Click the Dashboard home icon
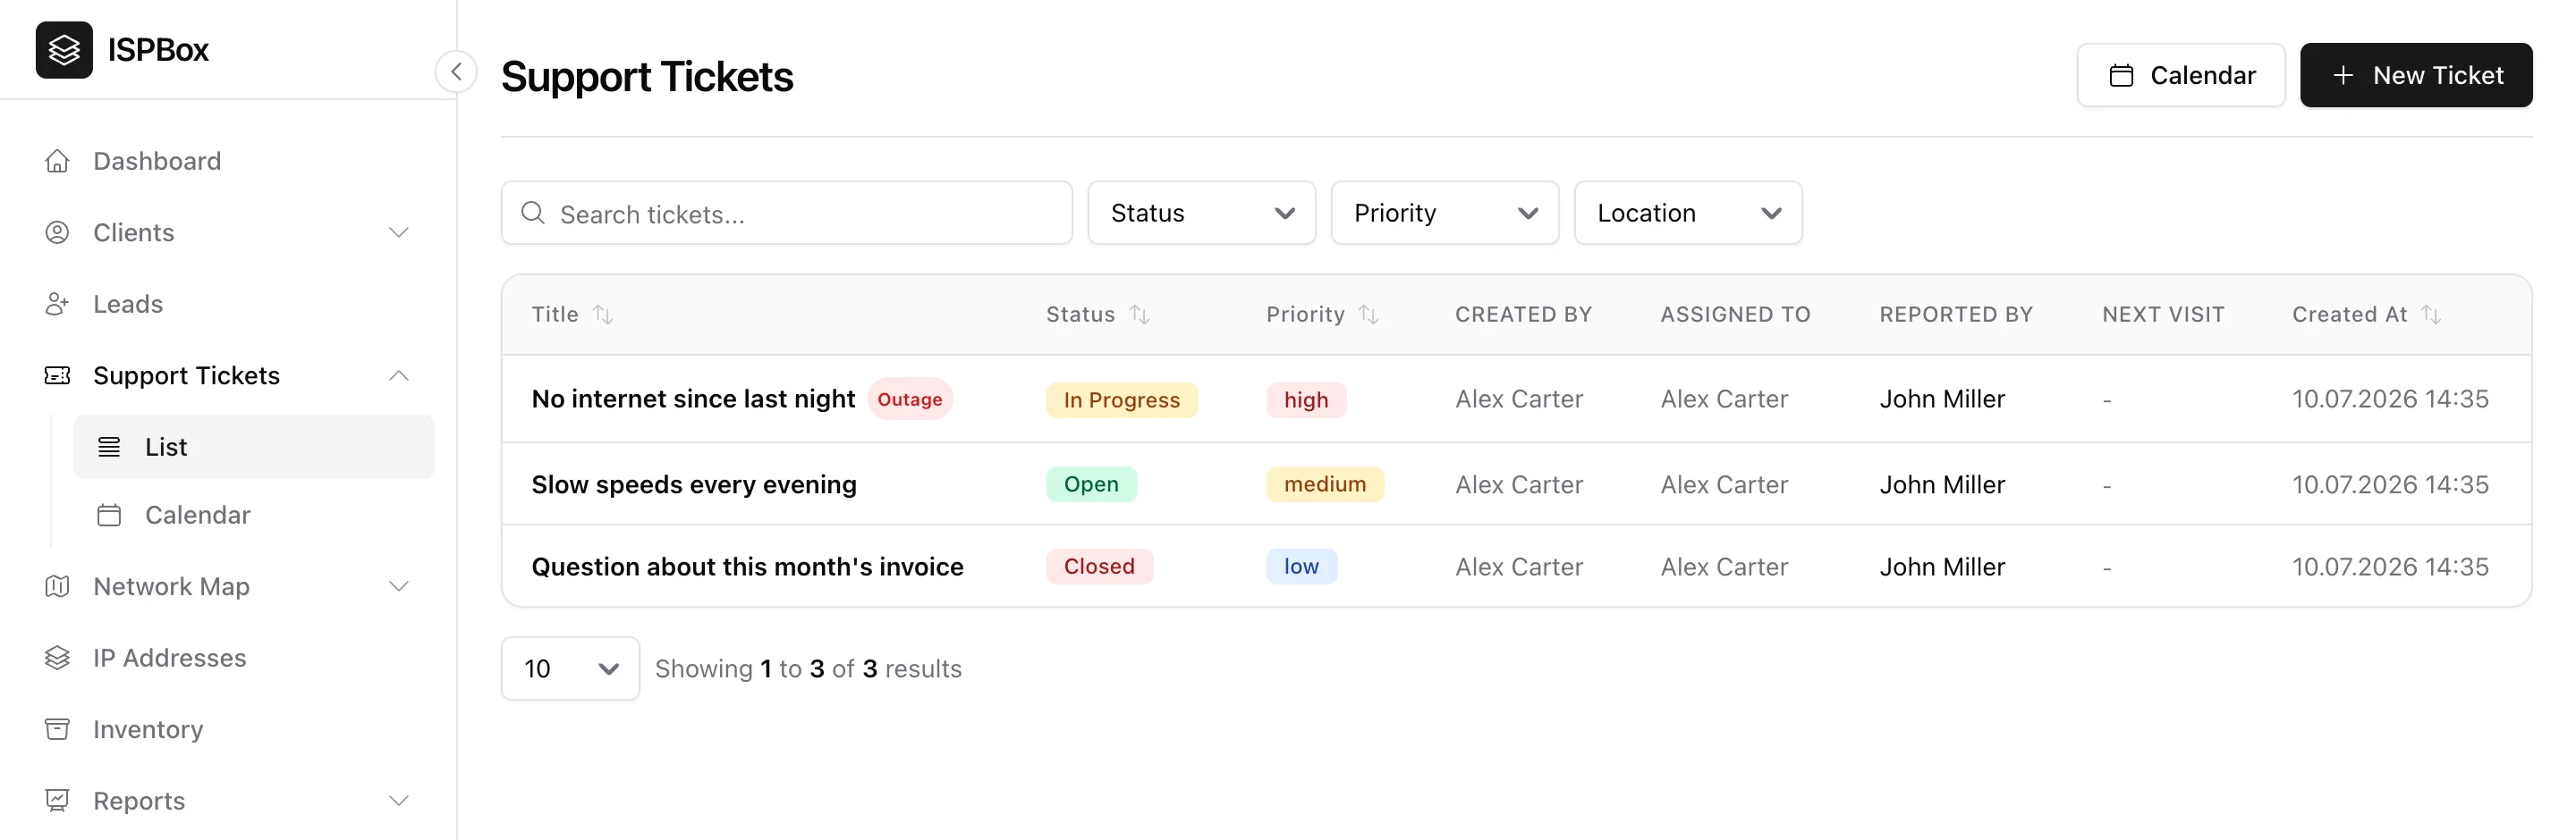This screenshot has height=840, width=2576. coord(57,161)
